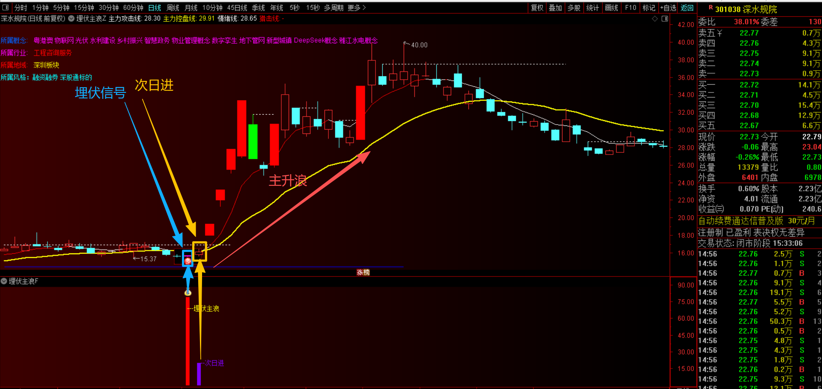Click the 301038 深水规院 stock title
The height and width of the screenshot is (389, 822).
coord(746,9)
